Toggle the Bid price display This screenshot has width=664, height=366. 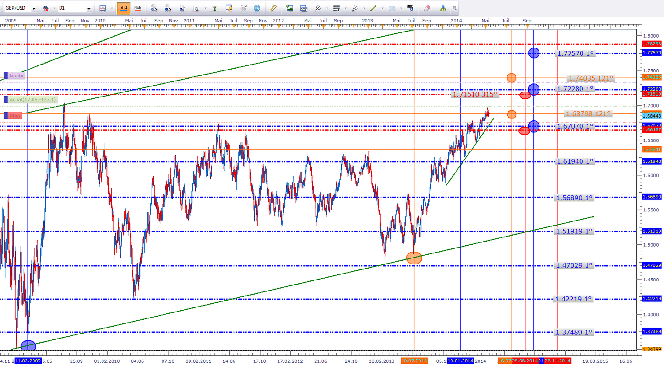pos(123,8)
